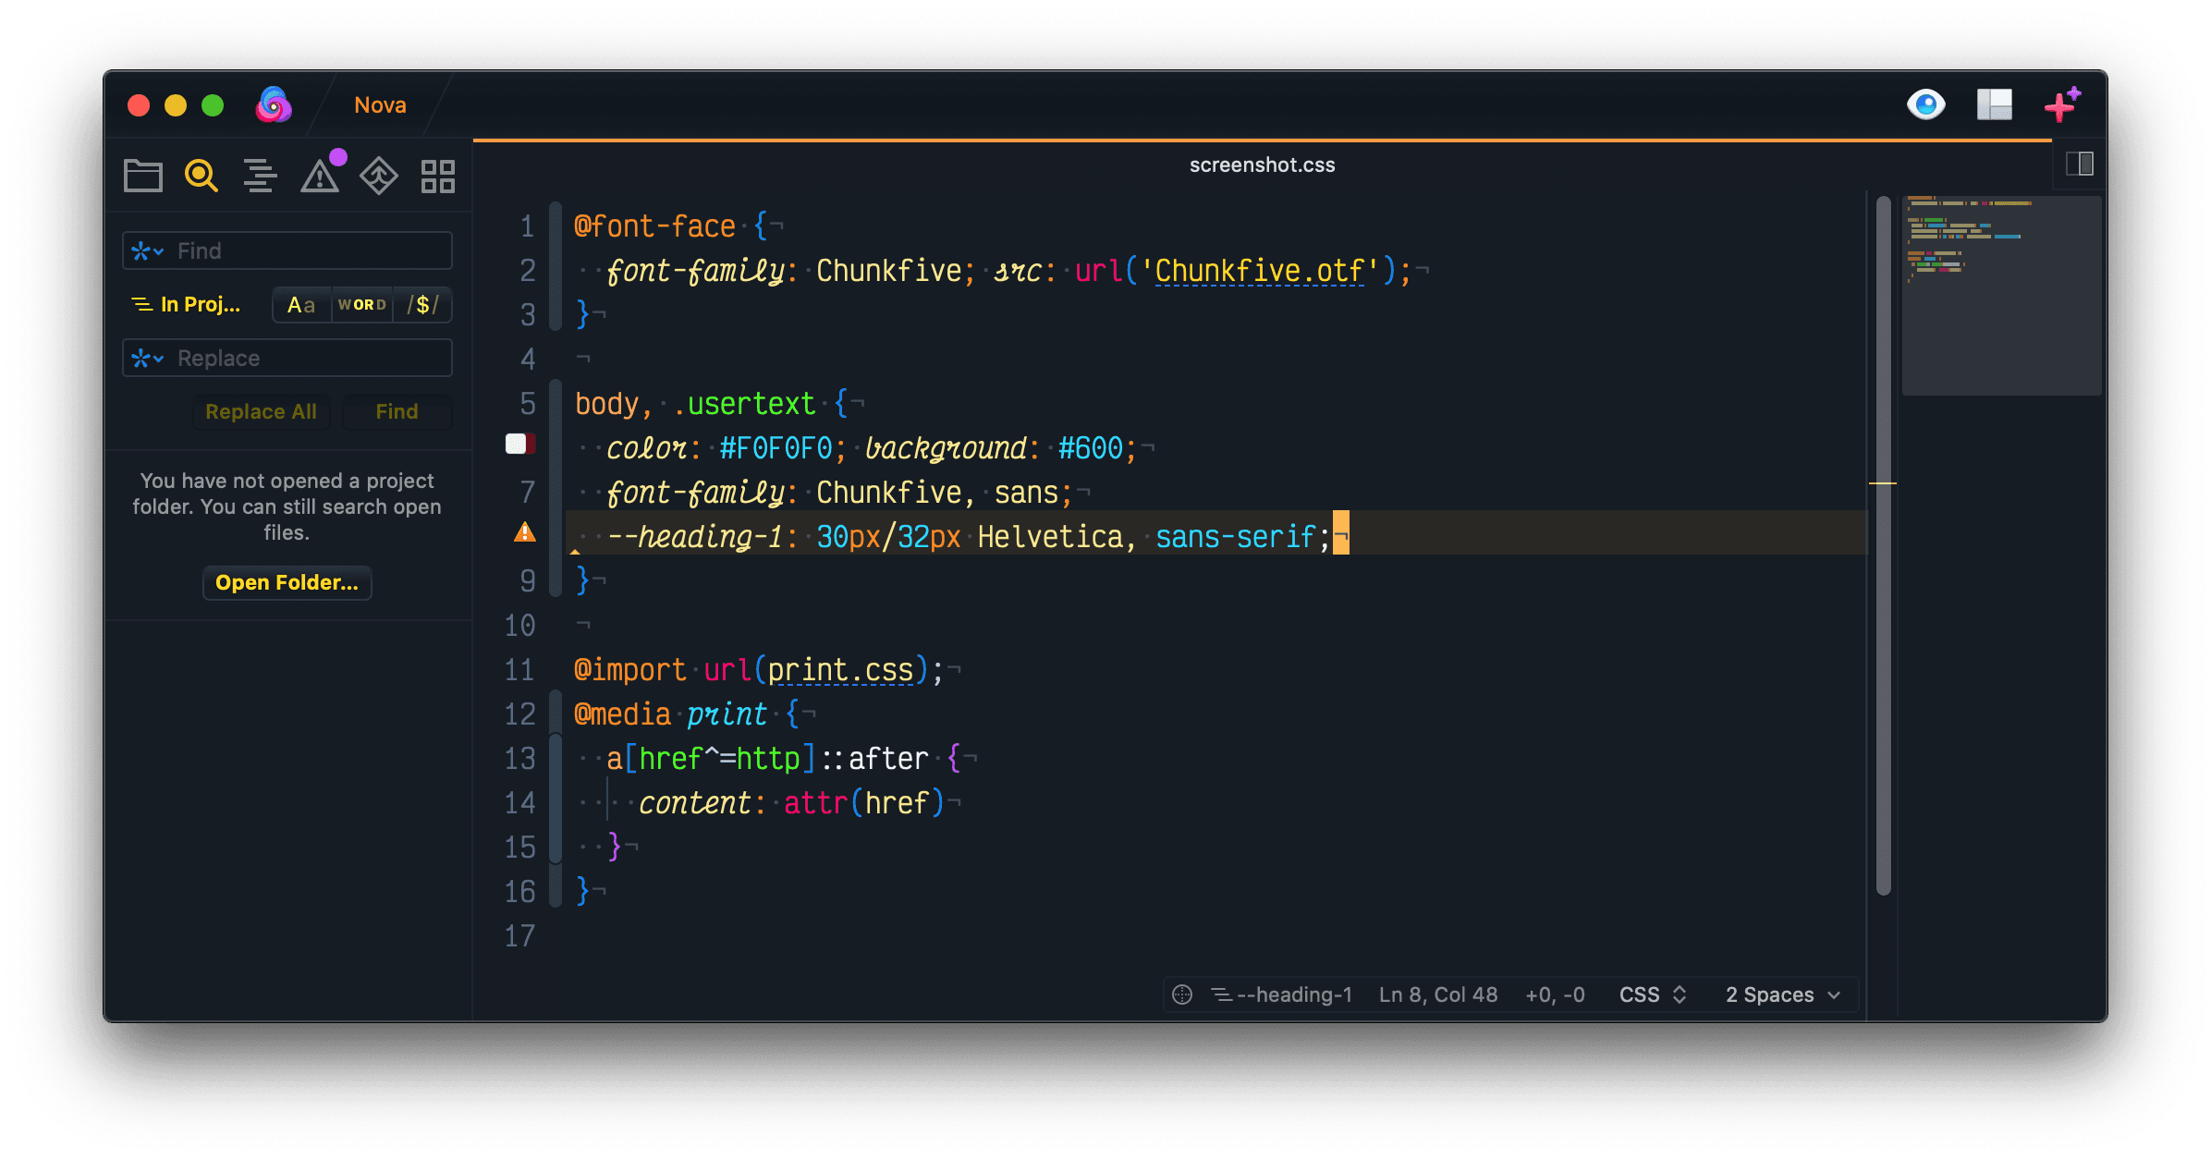Image resolution: width=2211 pixels, height=1159 pixels.
Task: Click the yellow minimize window button
Action: pyautogui.click(x=176, y=105)
